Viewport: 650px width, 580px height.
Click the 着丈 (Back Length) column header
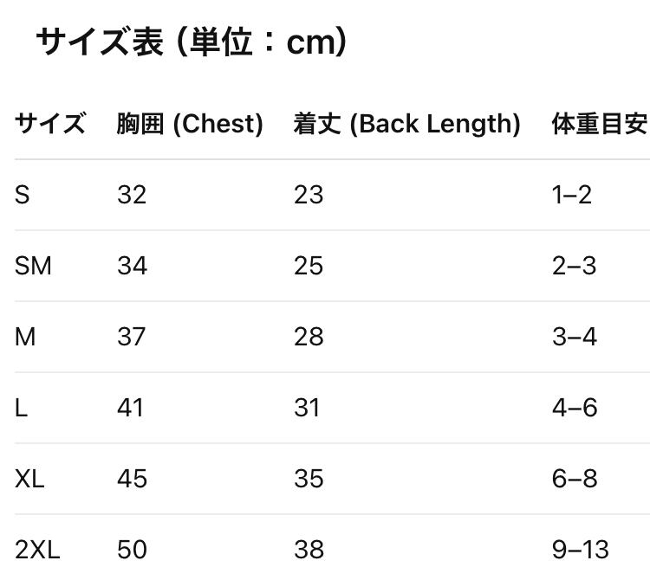coord(406,124)
